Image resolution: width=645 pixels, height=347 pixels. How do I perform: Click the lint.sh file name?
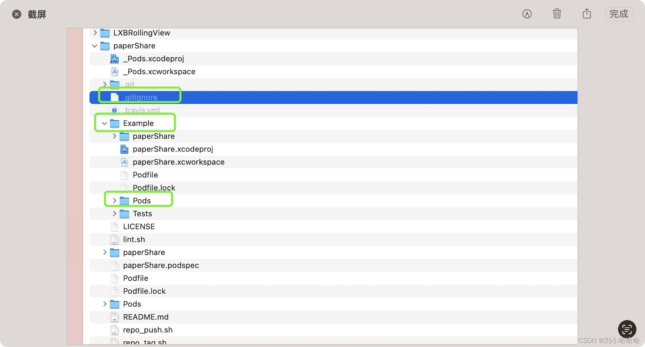pyautogui.click(x=134, y=239)
